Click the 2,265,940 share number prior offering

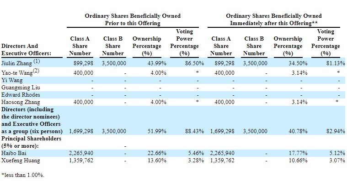pyautogui.click(x=81, y=153)
